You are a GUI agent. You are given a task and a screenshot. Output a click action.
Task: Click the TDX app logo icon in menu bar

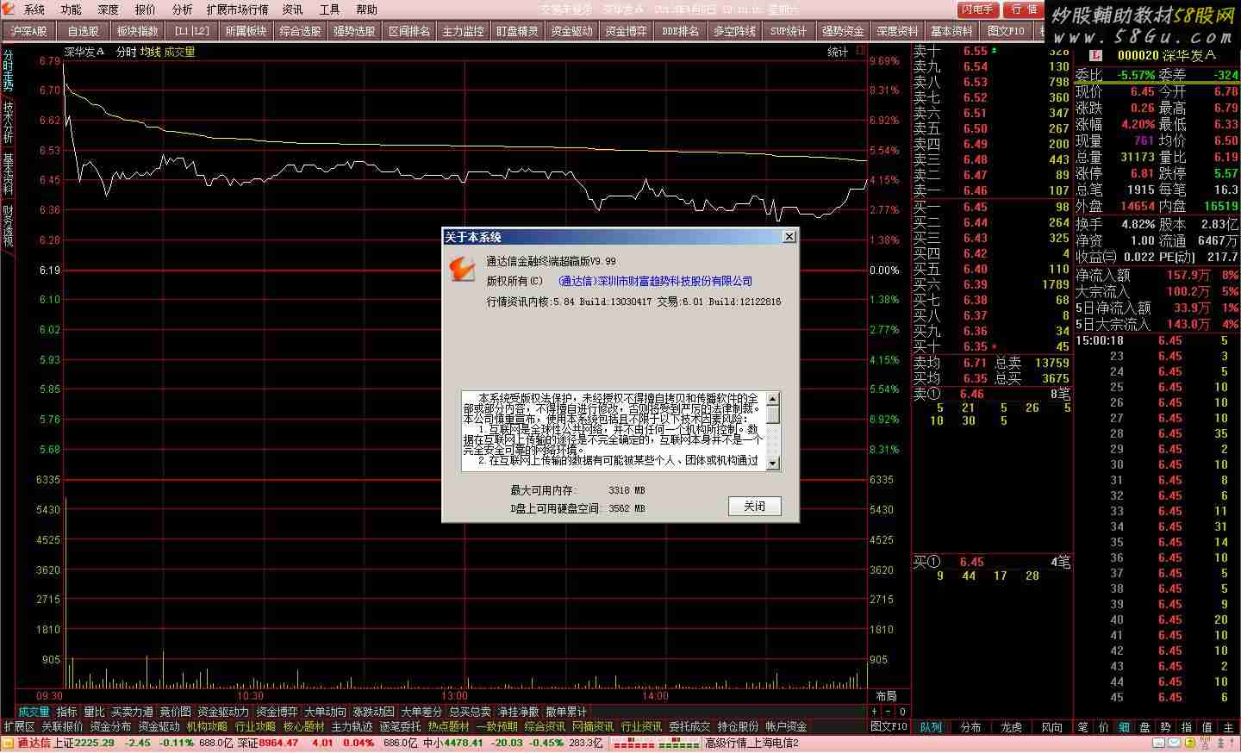click(x=10, y=9)
